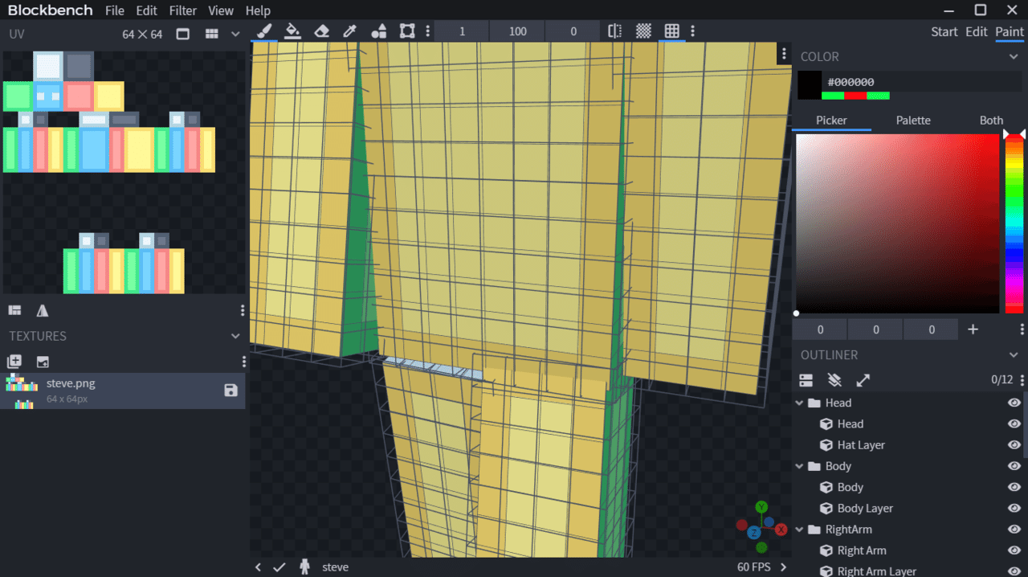Go to previous tab arrow in status bar
This screenshot has width=1028, height=577.
pyautogui.click(x=258, y=567)
